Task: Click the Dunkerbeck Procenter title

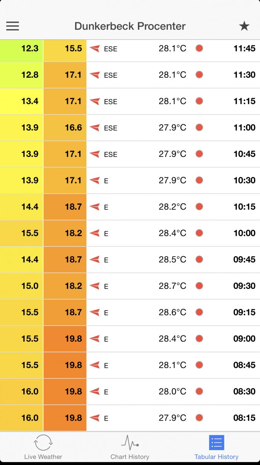Action: (130, 26)
